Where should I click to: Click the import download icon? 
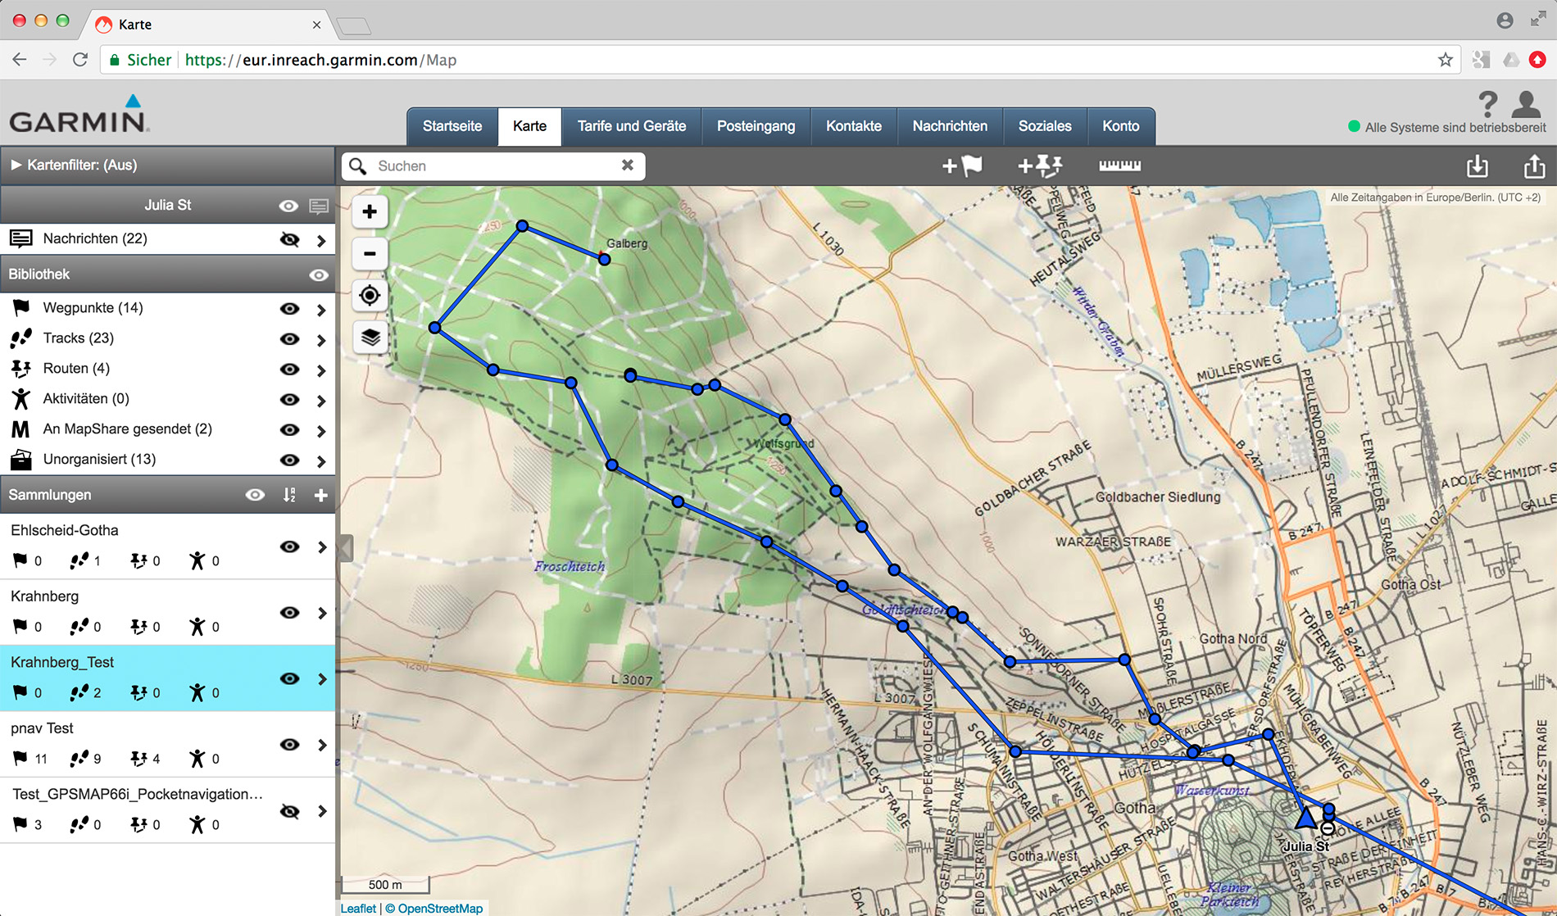click(1477, 166)
